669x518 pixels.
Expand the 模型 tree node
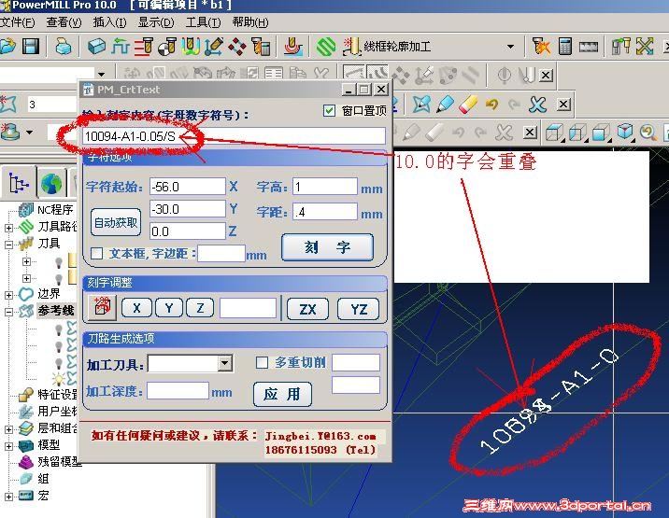pyautogui.click(x=8, y=446)
